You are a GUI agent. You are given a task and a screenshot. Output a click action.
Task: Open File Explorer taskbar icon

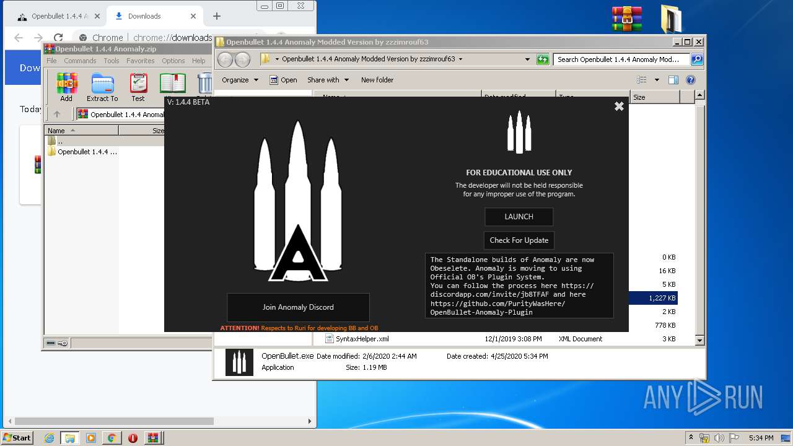coord(70,438)
